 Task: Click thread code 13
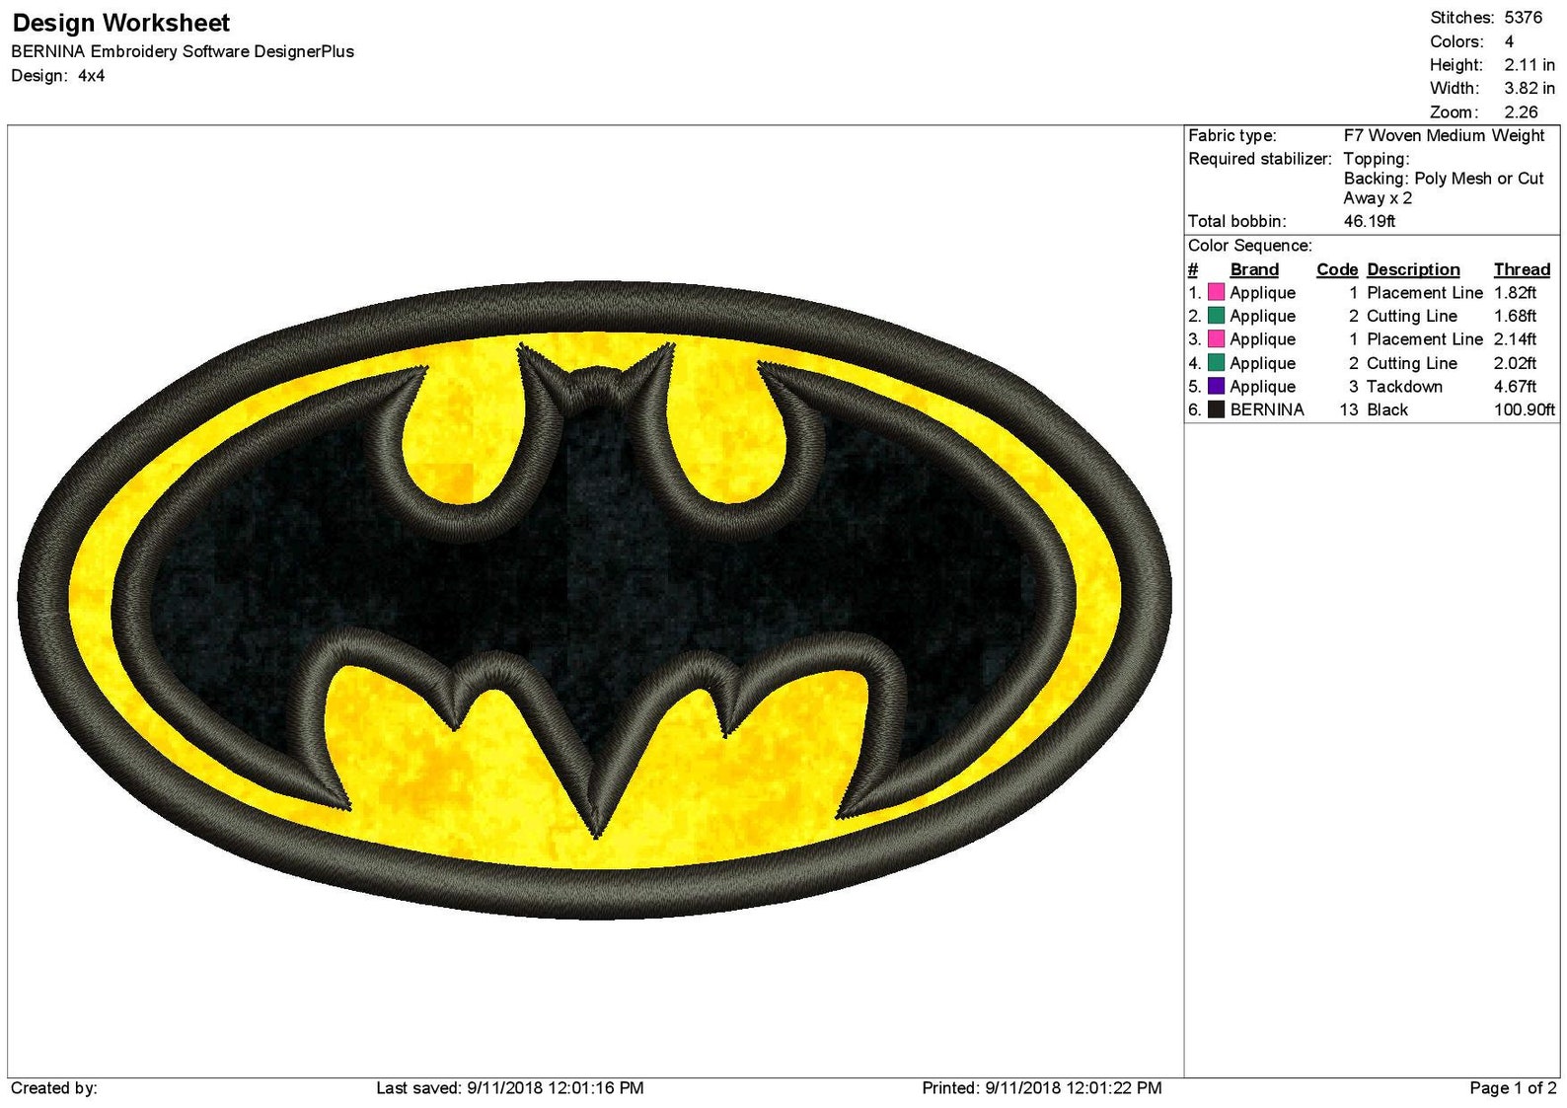point(1349,409)
